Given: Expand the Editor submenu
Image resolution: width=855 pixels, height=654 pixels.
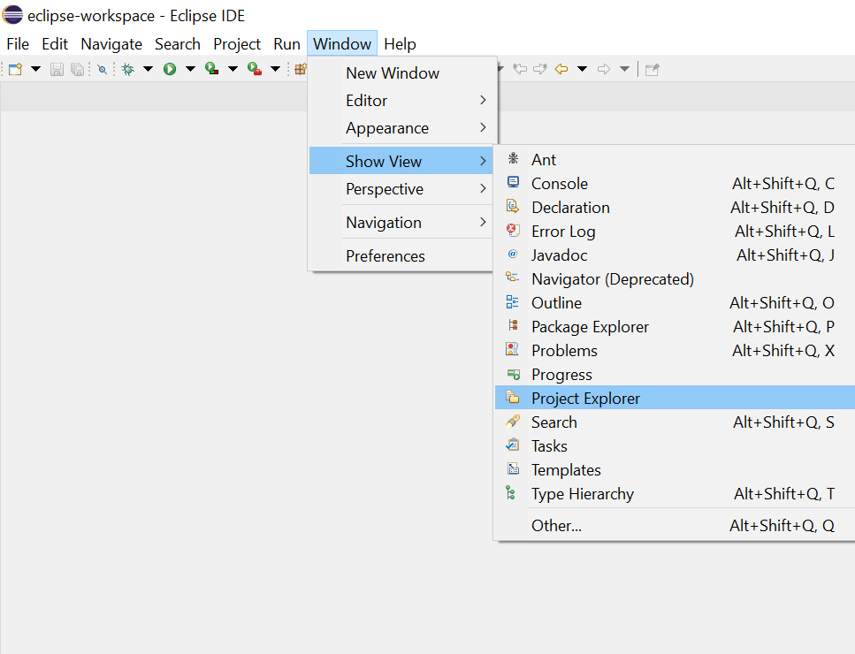Looking at the screenshot, I should 402,100.
